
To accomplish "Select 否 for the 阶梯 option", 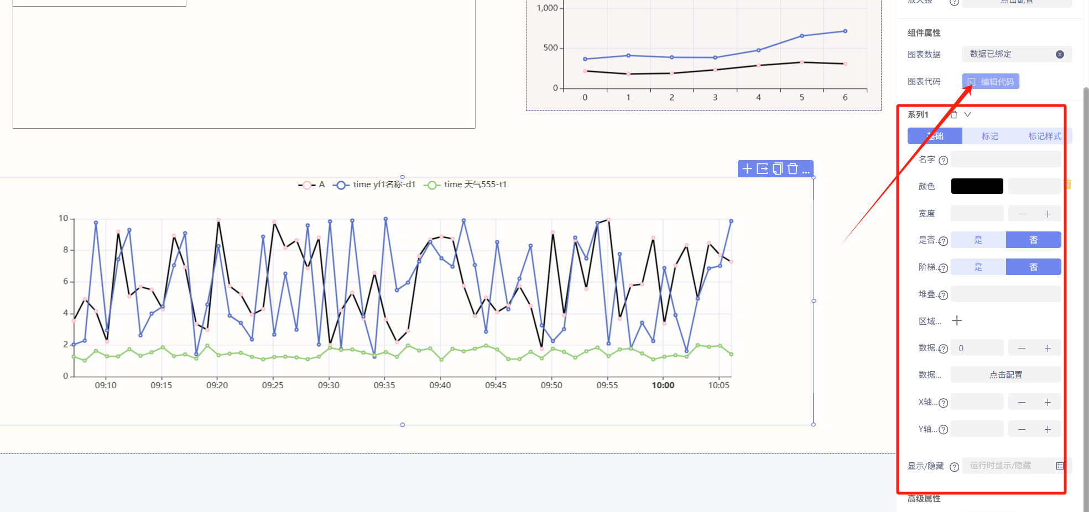I will 1033,267.
